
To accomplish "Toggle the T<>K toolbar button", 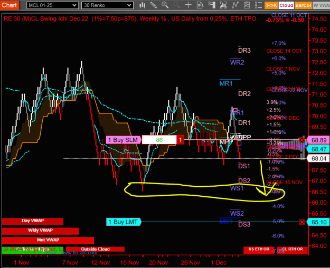I will [271, 5].
